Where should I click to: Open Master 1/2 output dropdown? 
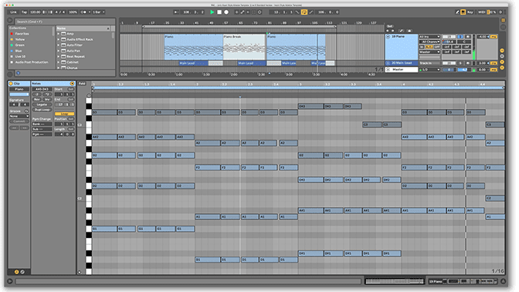pyautogui.click(x=429, y=70)
